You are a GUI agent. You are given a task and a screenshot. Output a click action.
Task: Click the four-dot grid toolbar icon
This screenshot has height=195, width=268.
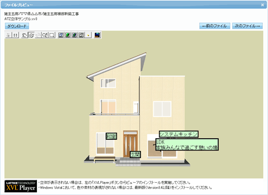tap(16, 35)
